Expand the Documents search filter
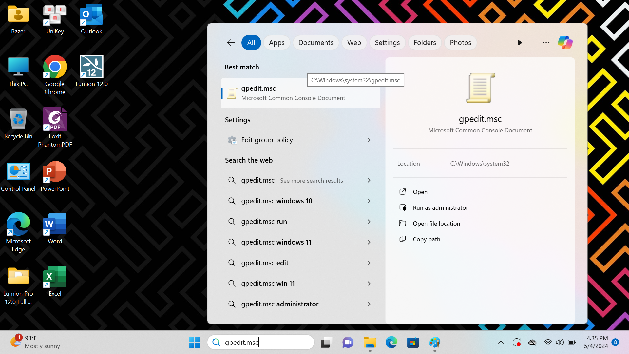Screen dimensions: 629x354 click(x=316, y=43)
